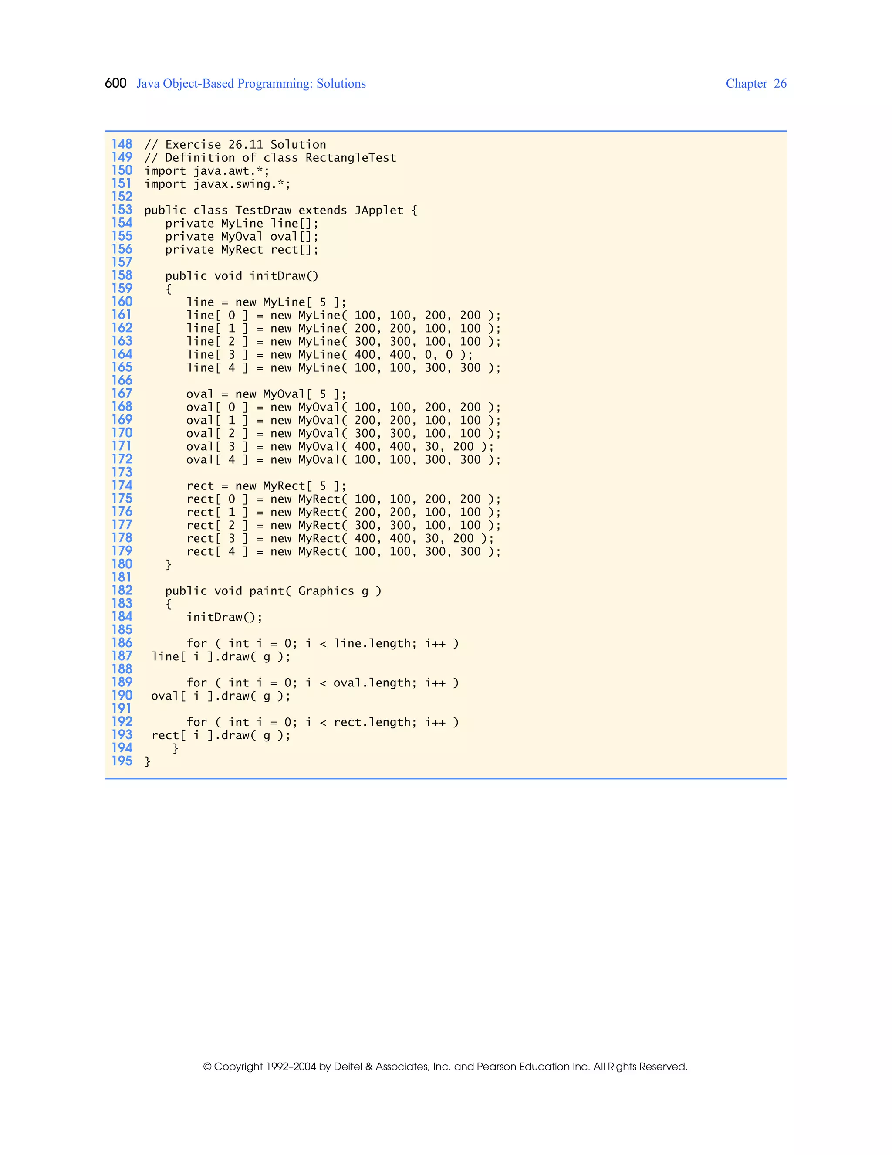Click 'public class TestDraw extends JApplet {'
The height and width of the screenshot is (1155, 892).
click(x=280, y=211)
